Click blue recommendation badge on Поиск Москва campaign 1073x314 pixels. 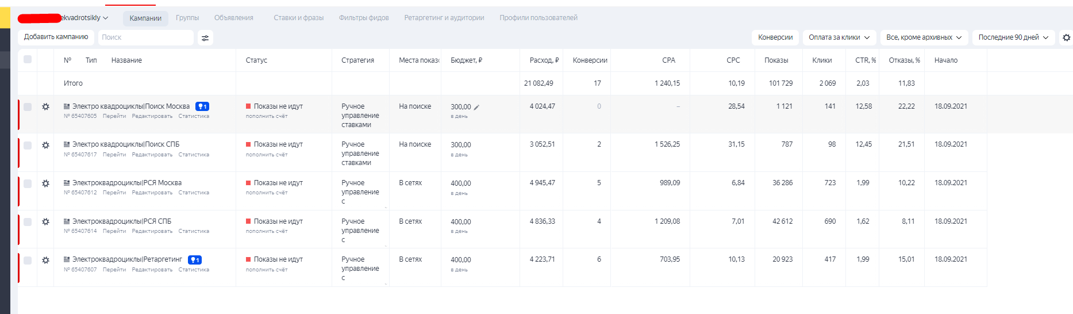[202, 106]
